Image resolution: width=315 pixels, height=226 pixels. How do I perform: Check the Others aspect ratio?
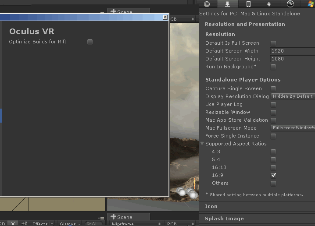pyautogui.click(x=273, y=183)
